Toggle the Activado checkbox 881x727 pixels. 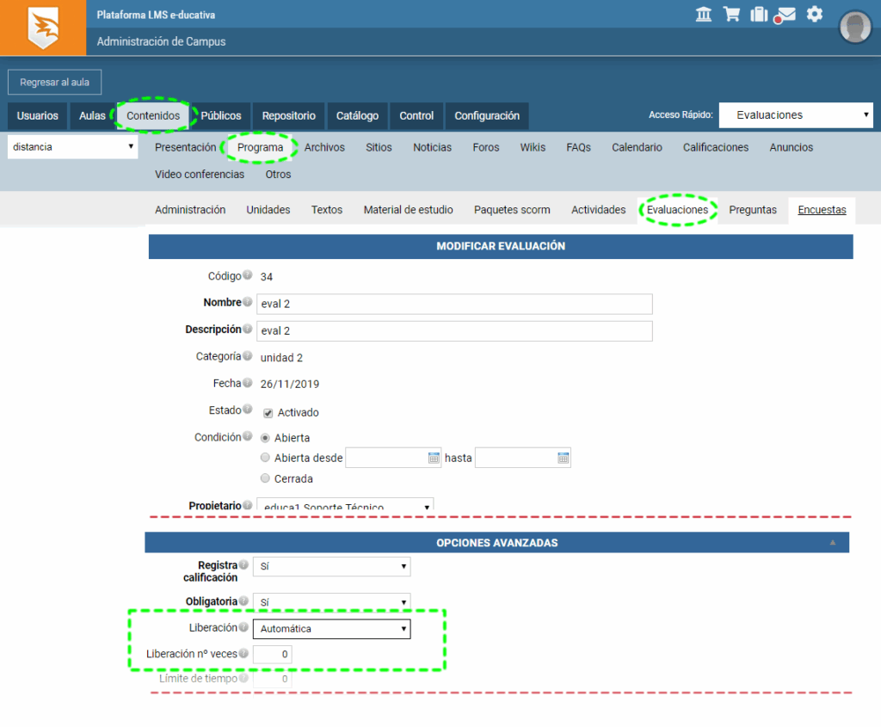tap(268, 413)
